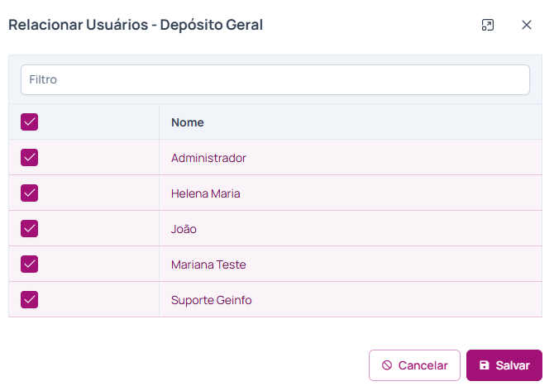The image size is (554, 386).
Task: Uncheck the Helena Maria checkbox
Action: point(30,193)
